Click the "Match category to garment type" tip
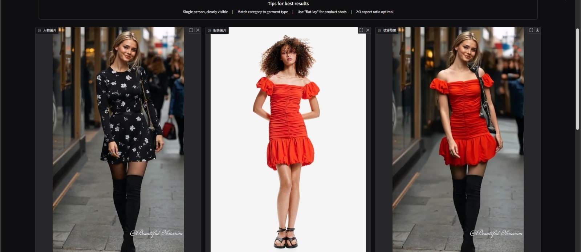 [x=263, y=12]
